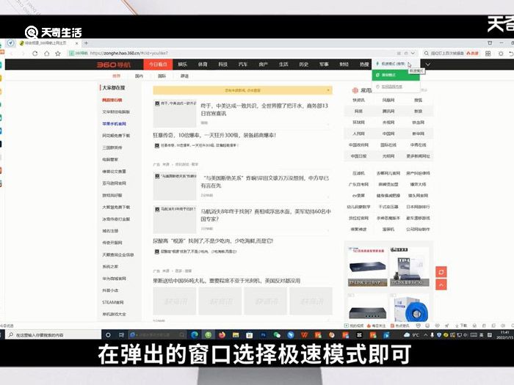Click 域名注册 in sidebar list
This screenshot has height=385, width=514.
point(110,231)
